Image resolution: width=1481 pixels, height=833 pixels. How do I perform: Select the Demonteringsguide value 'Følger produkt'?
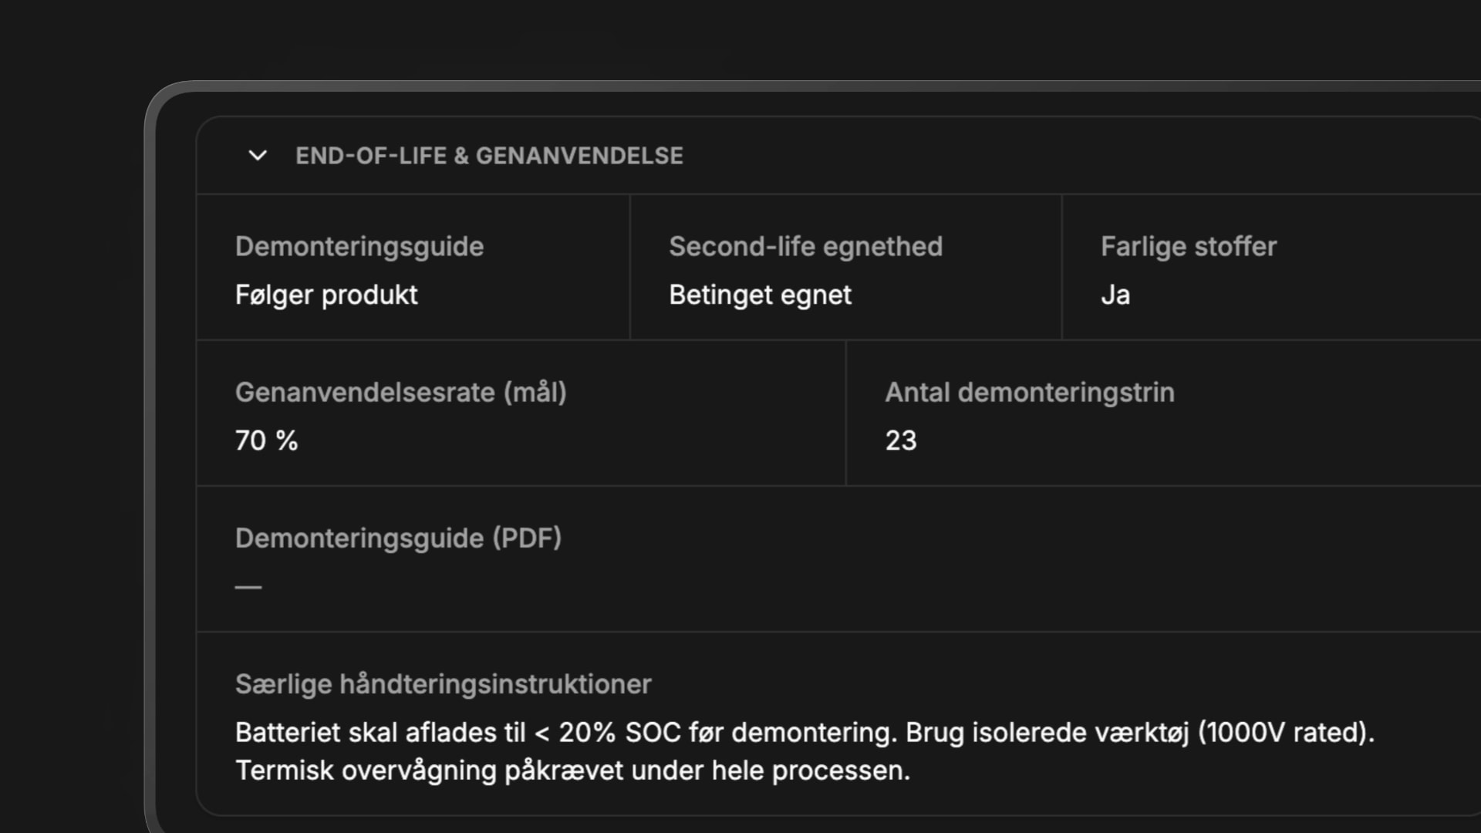coord(325,295)
